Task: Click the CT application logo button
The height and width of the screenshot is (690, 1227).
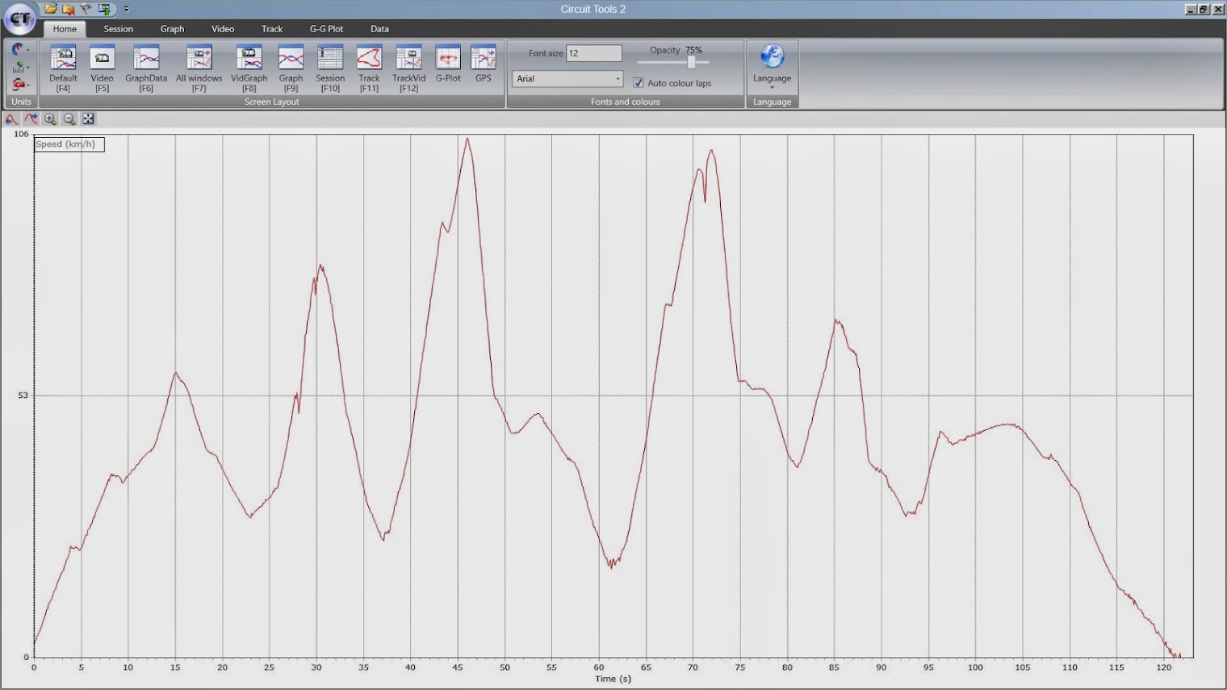Action: (19, 19)
